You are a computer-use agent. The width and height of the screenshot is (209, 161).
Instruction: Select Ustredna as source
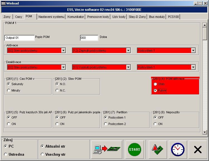coord(6,154)
